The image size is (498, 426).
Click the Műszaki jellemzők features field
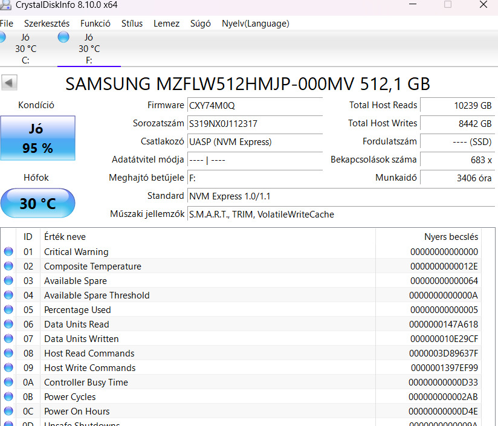pyautogui.click(x=341, y=215)
